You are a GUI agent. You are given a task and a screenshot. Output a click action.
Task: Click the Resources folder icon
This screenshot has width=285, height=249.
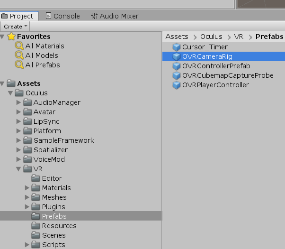[x=36, y=225]
